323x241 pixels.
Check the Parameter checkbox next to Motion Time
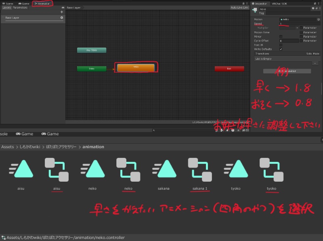click(x=301, y=32)
